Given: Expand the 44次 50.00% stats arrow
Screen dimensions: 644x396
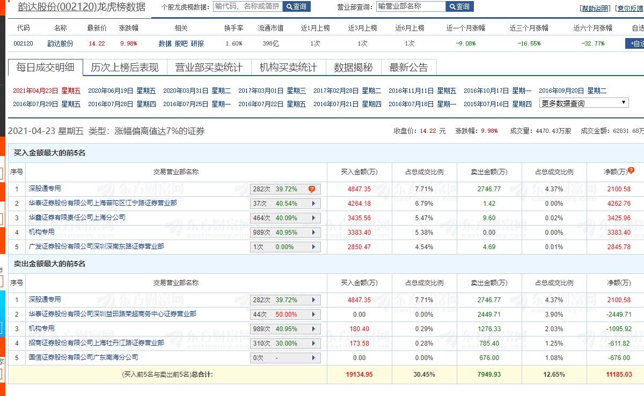Looking at the screenshot, I should point(313,315).
